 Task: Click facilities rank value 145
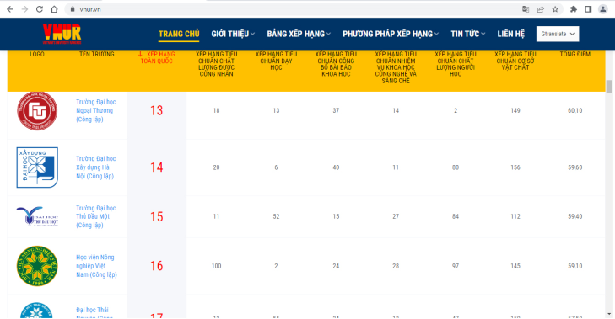(x=515, y=266)
